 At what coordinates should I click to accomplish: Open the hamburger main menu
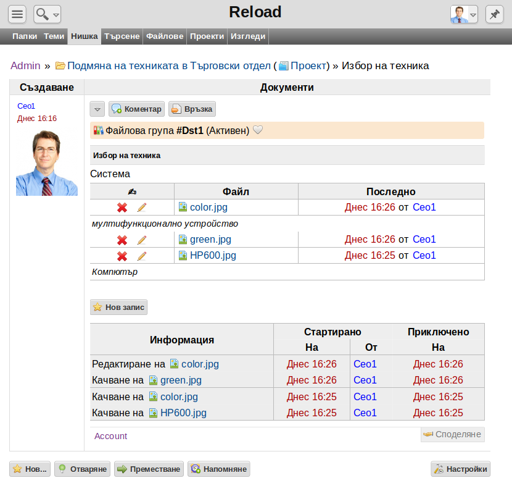[x=17, y=14]
